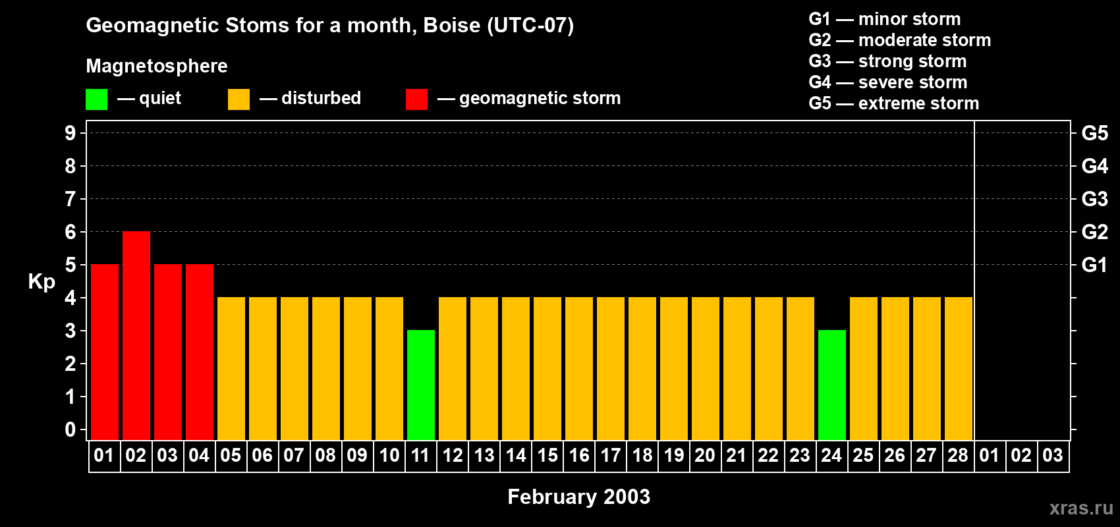The image size is (1120, 527).
Task: Select the "G5 — extreme storm" line
Action: [x=893, y=103]
